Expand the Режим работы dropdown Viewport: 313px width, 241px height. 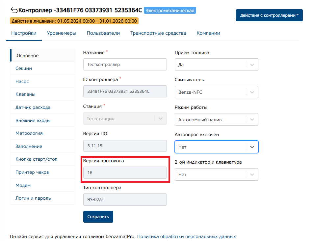click(x=216, y=120)
